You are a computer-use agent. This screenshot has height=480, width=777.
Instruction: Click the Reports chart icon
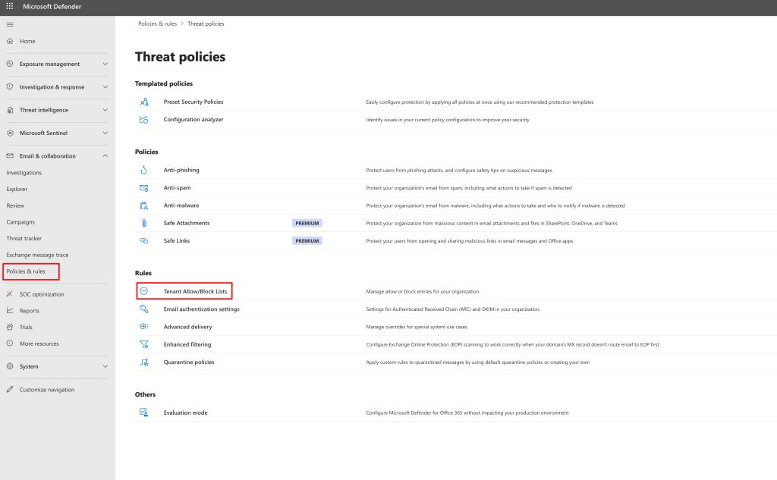coord(10,311)
